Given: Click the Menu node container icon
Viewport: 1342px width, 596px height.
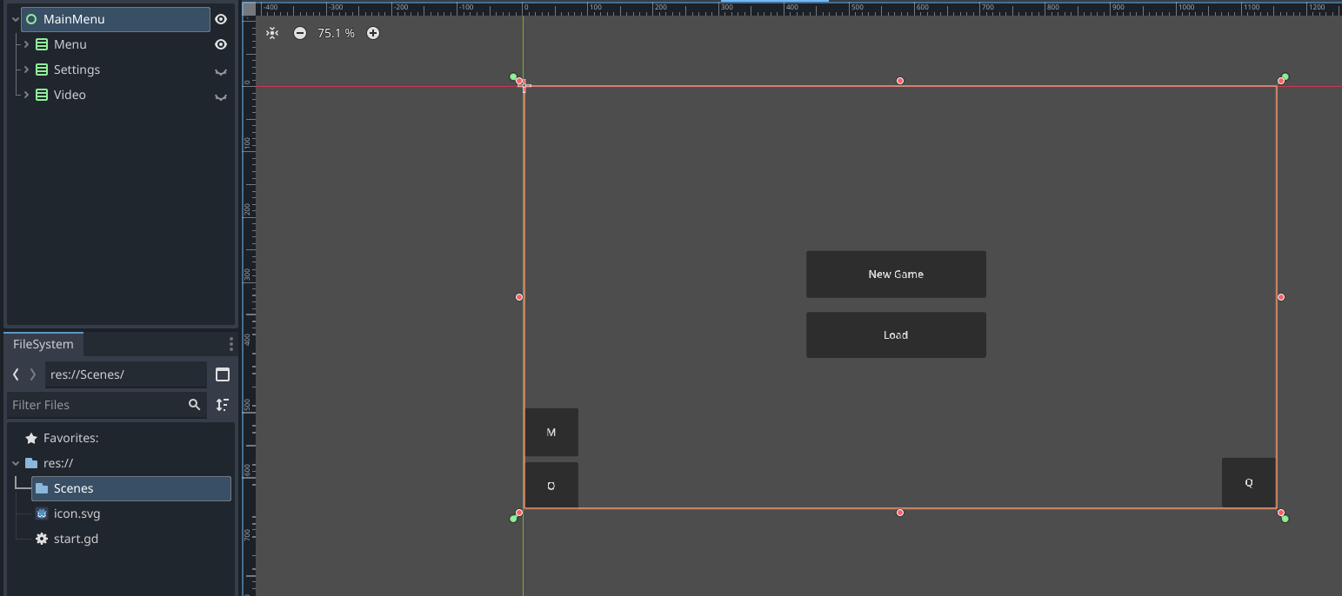Looking at the screenshot, I should pos(41,44).
